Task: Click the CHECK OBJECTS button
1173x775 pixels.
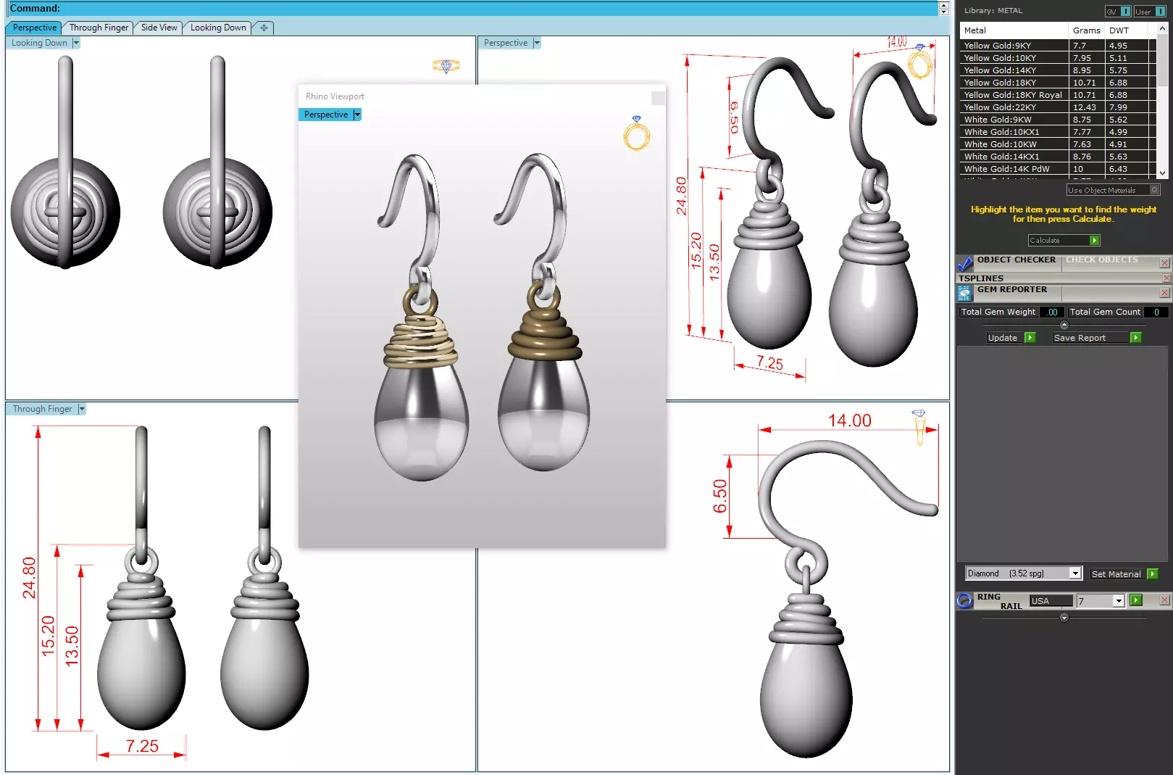Action: click(1101, 260)
